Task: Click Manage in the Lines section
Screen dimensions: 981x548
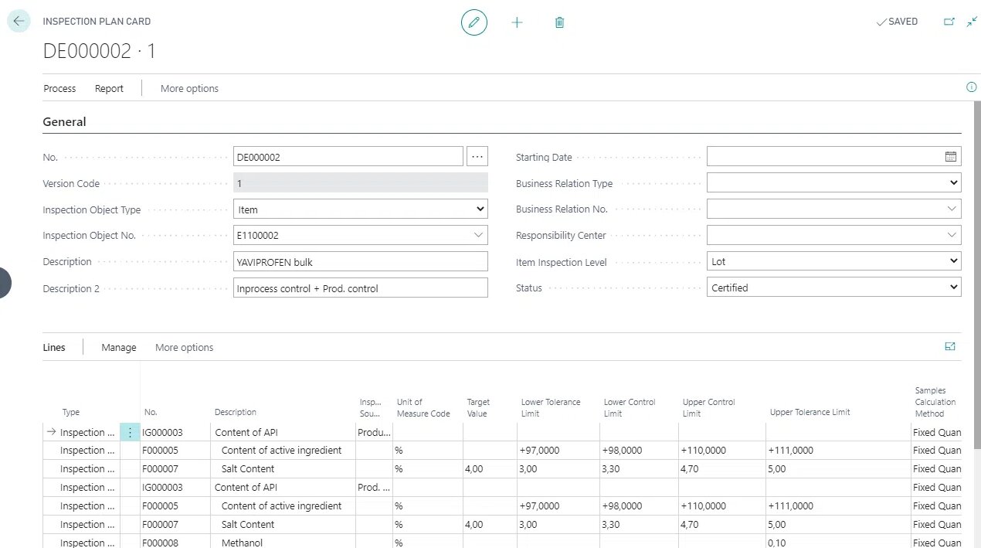Action: (x=118, y=348)
